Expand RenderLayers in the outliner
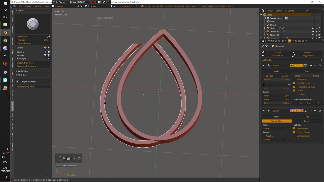324x182 pixels. [265, 18]
